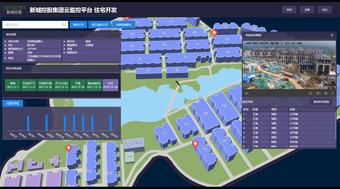Click the 2018.12 chart bar
This screenshot has height=189, width=340.
pos(74,123)
